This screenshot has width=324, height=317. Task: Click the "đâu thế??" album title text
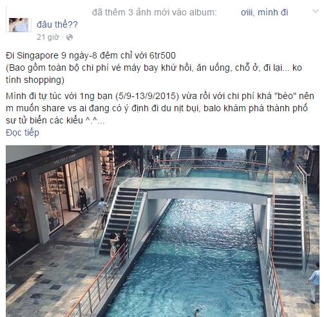[x=57, y=24]
